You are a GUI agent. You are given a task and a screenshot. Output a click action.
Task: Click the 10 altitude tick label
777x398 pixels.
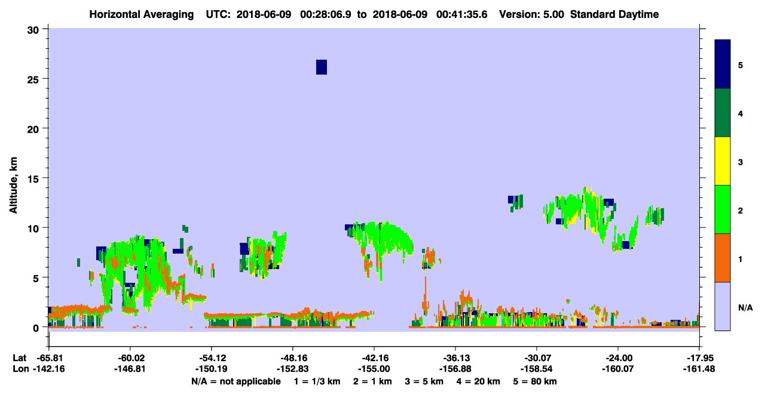point(34,228)
